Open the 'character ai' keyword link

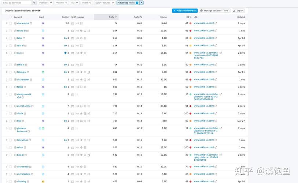click(x=23, y=23)
